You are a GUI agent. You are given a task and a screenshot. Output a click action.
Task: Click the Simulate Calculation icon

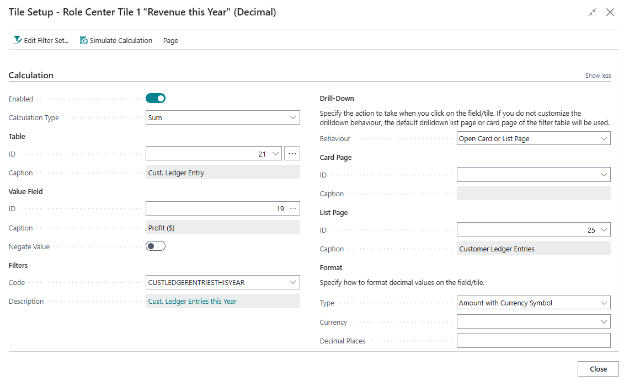84,40
